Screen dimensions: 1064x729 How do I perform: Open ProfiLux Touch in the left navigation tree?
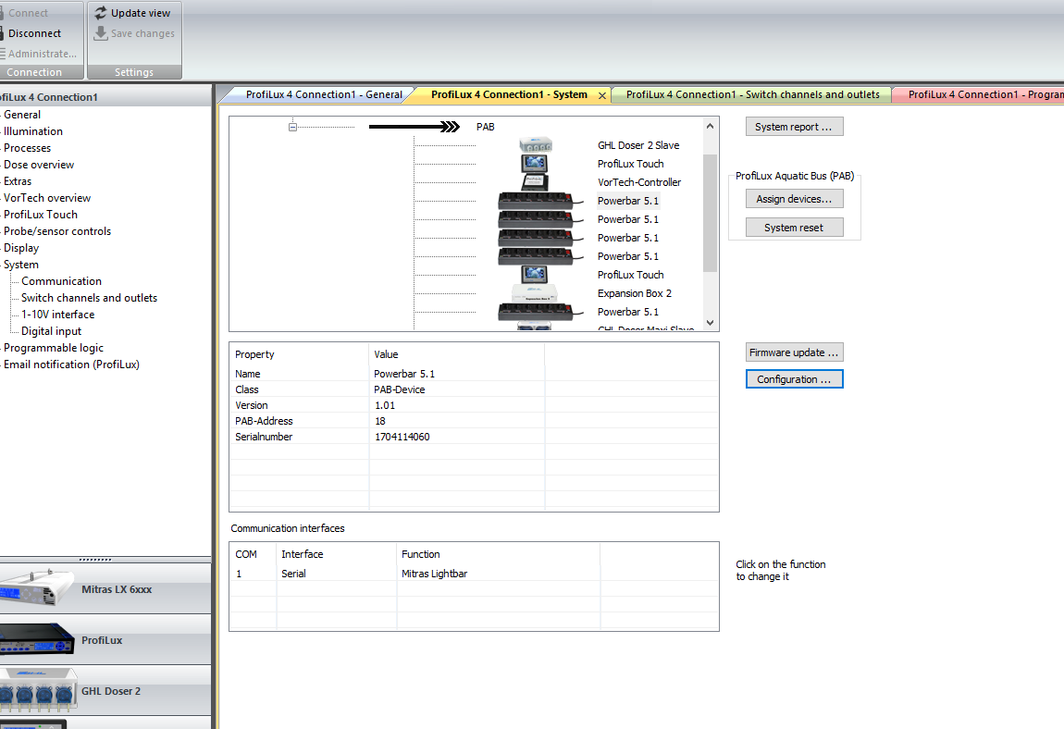(x=41, y=215)
